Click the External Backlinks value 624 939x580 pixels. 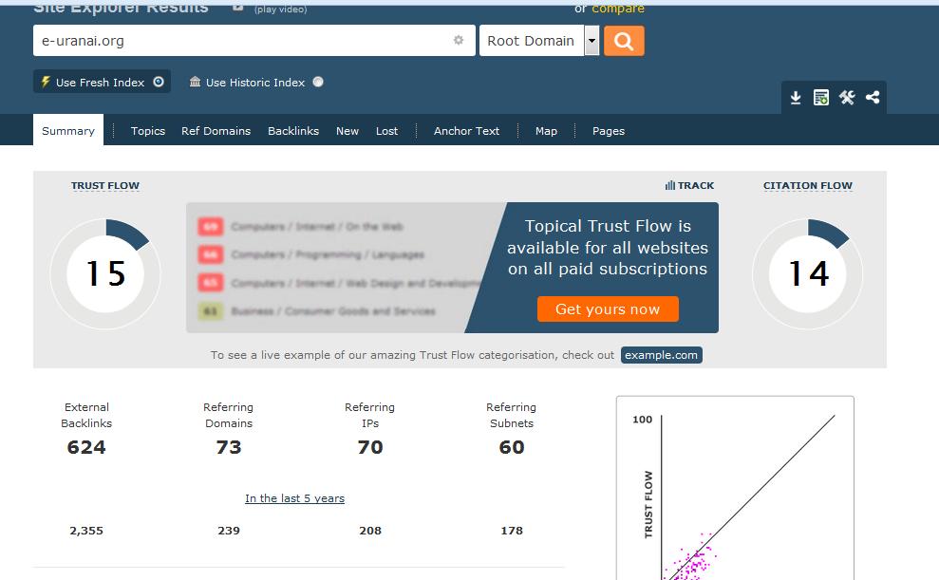[86, 447]
